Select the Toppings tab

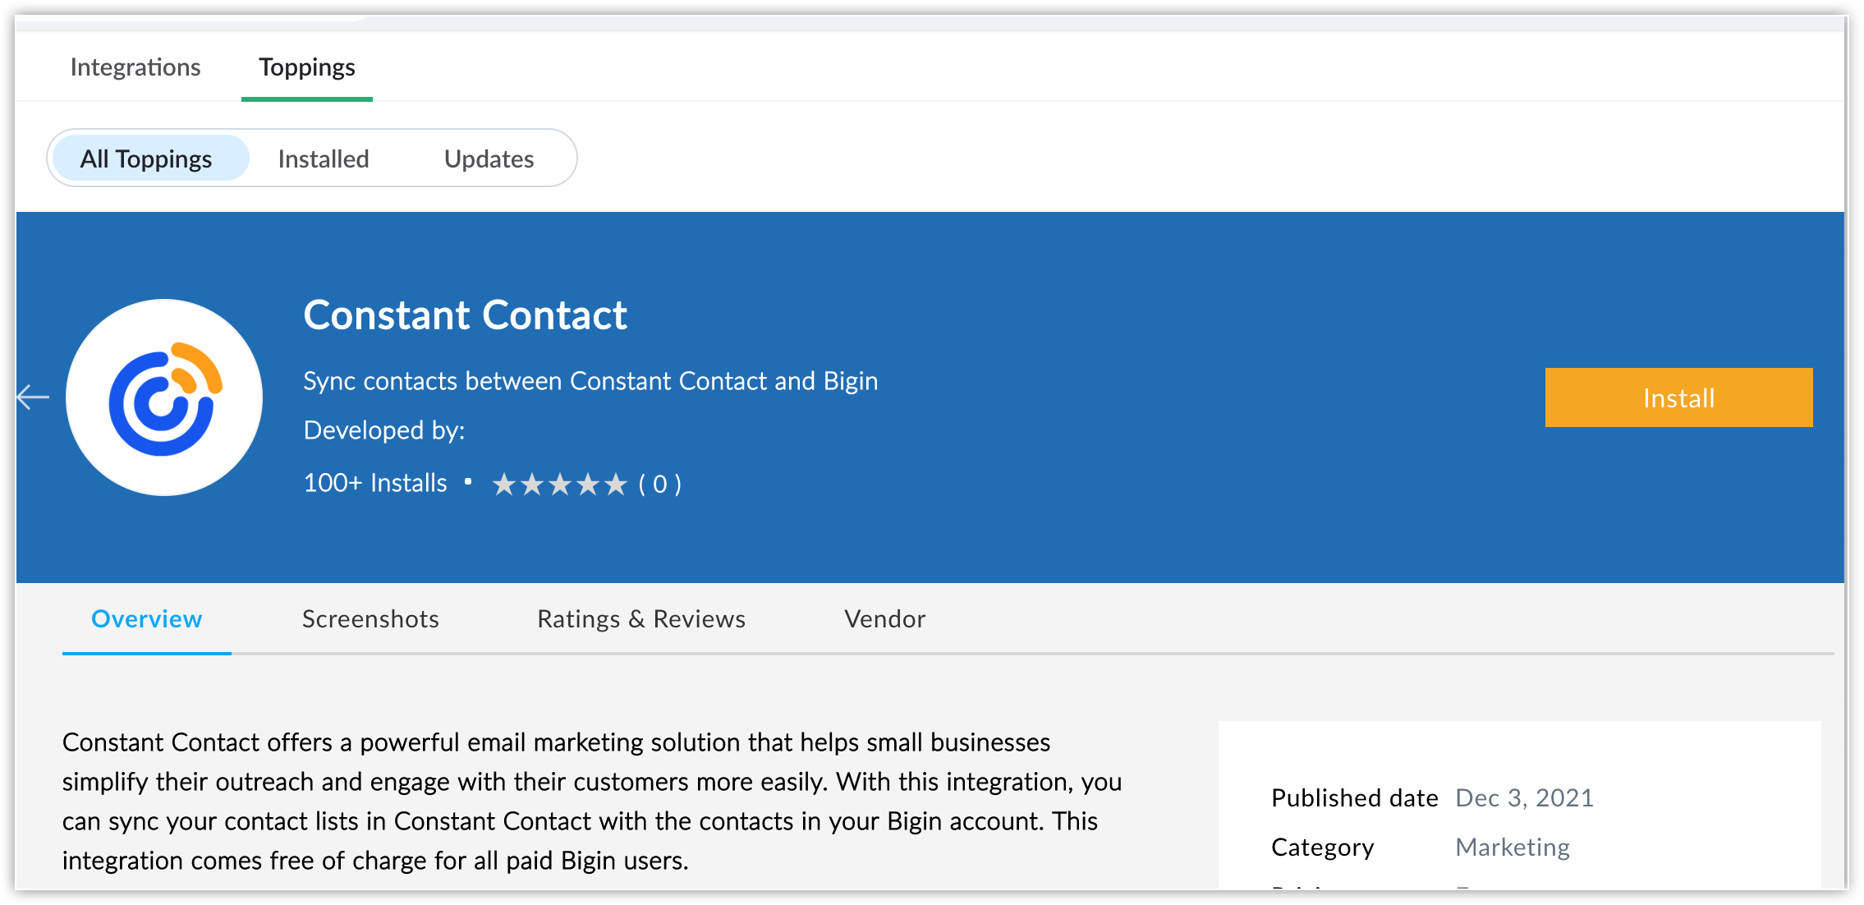pyautogui.click(x=307, y=67)
